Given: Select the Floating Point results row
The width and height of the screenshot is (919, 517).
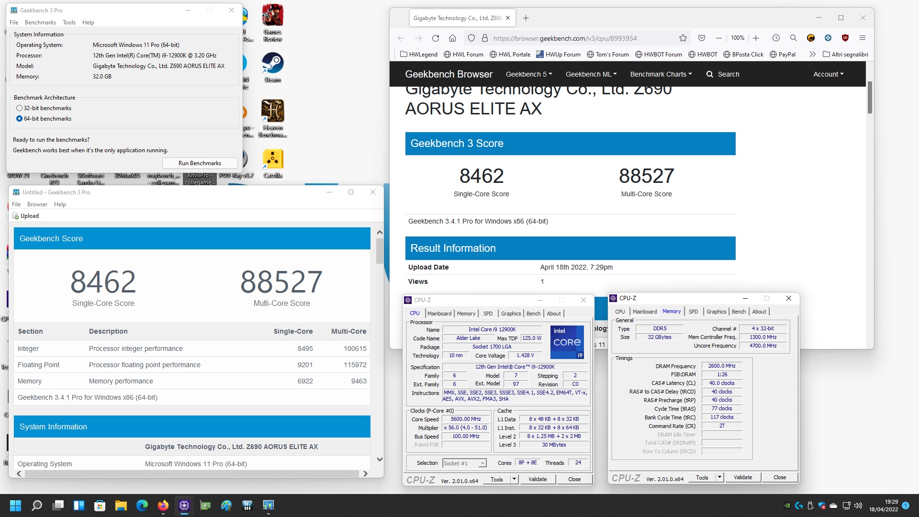Looking at the screenshot, I should (x=192, y=365).
